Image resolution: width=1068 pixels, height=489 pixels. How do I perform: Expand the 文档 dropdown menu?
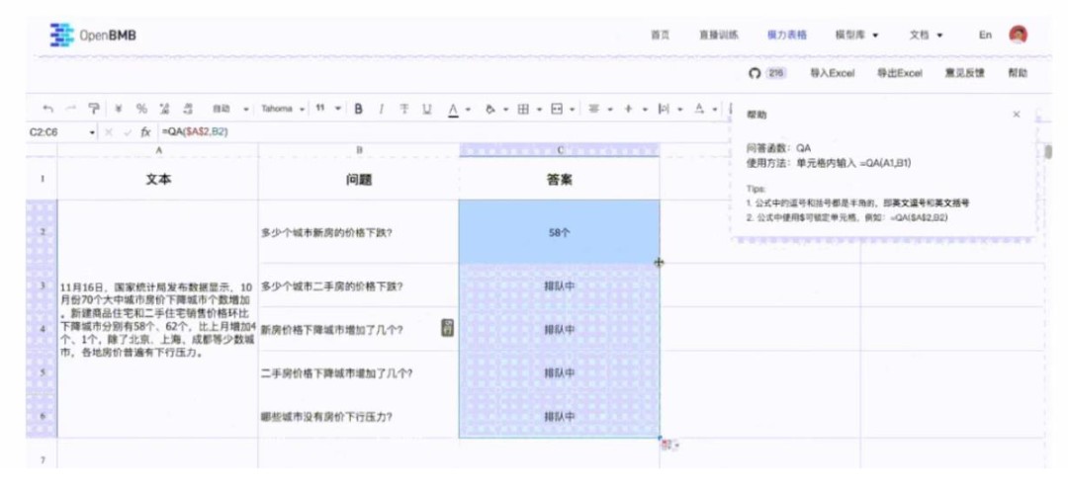[926, 35]
